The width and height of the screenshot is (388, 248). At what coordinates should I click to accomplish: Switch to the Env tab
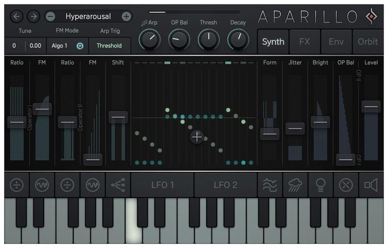[336, 42]
